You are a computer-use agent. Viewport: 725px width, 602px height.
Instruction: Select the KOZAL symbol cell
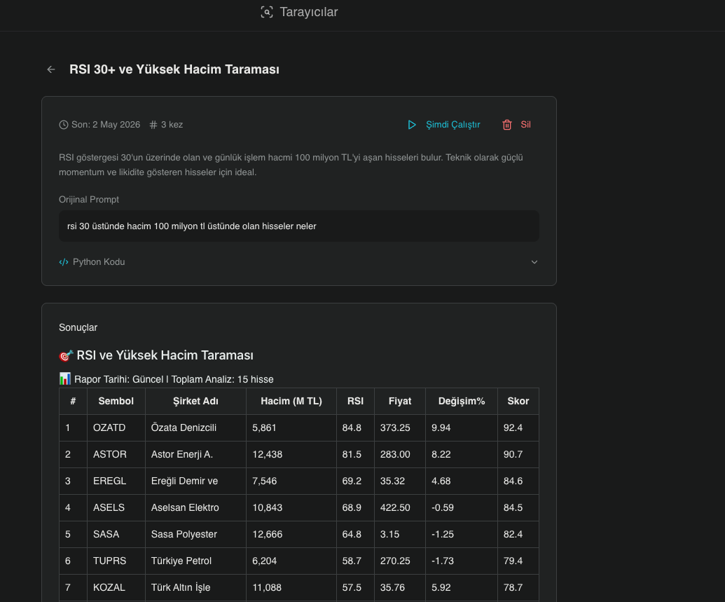pyautogui.click(x=116, y=588)
